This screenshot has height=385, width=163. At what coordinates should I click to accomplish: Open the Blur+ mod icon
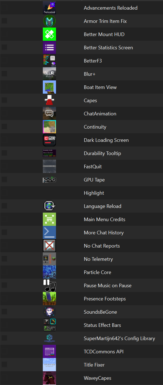coord(49,74)
